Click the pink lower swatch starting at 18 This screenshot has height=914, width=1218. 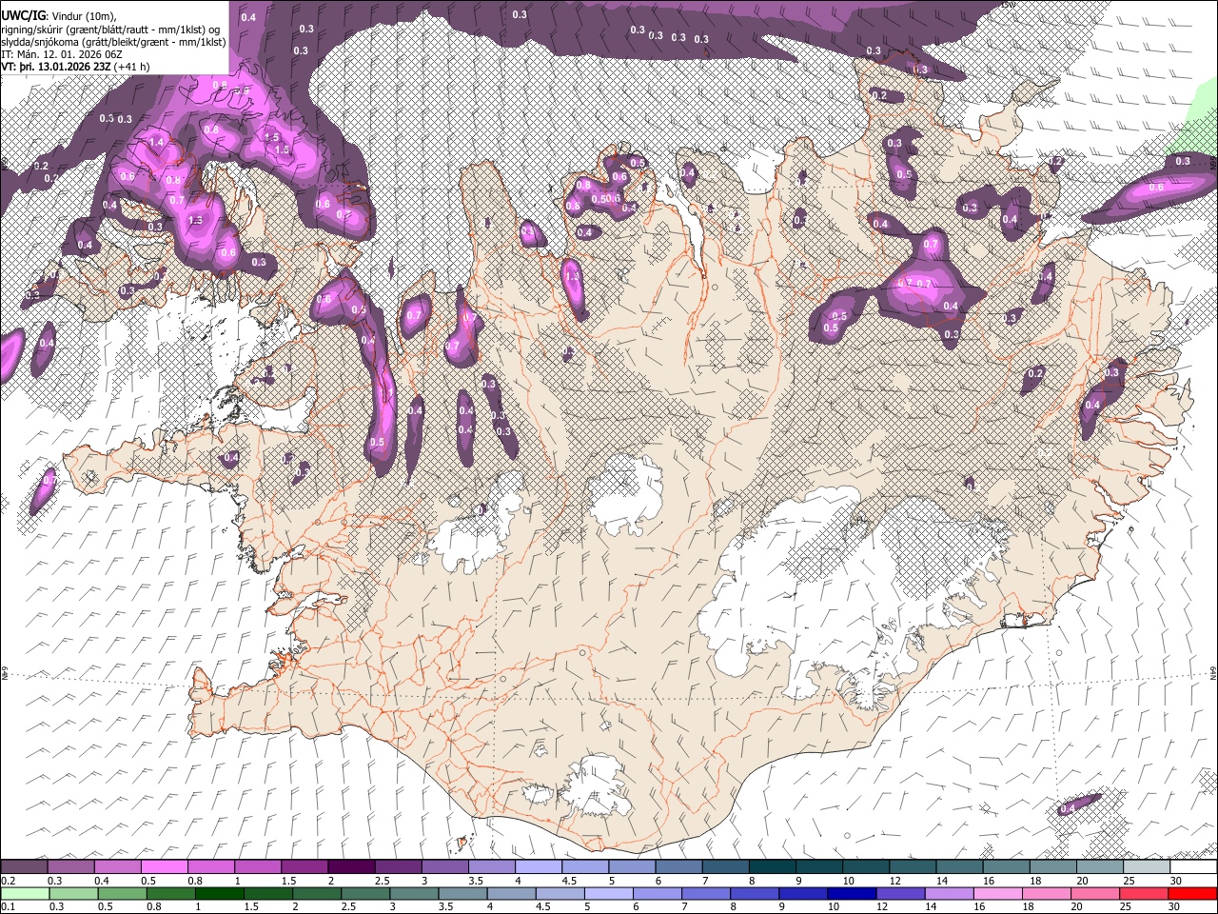pyautogui.click(x=1047, y=894)
